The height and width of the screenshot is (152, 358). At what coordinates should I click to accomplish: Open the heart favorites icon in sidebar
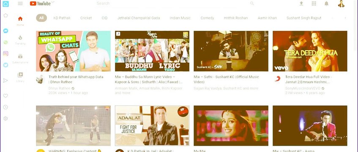(x=5, y=95)
